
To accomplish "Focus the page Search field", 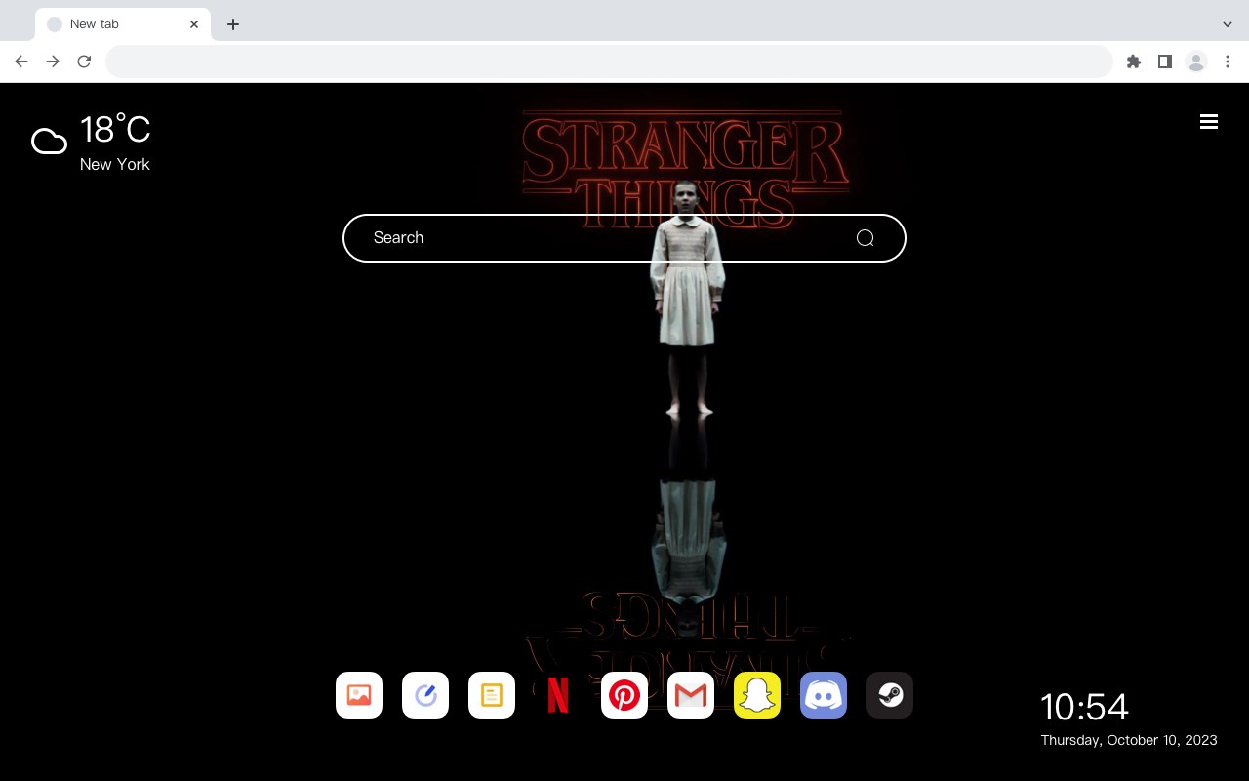I will 624,238.
